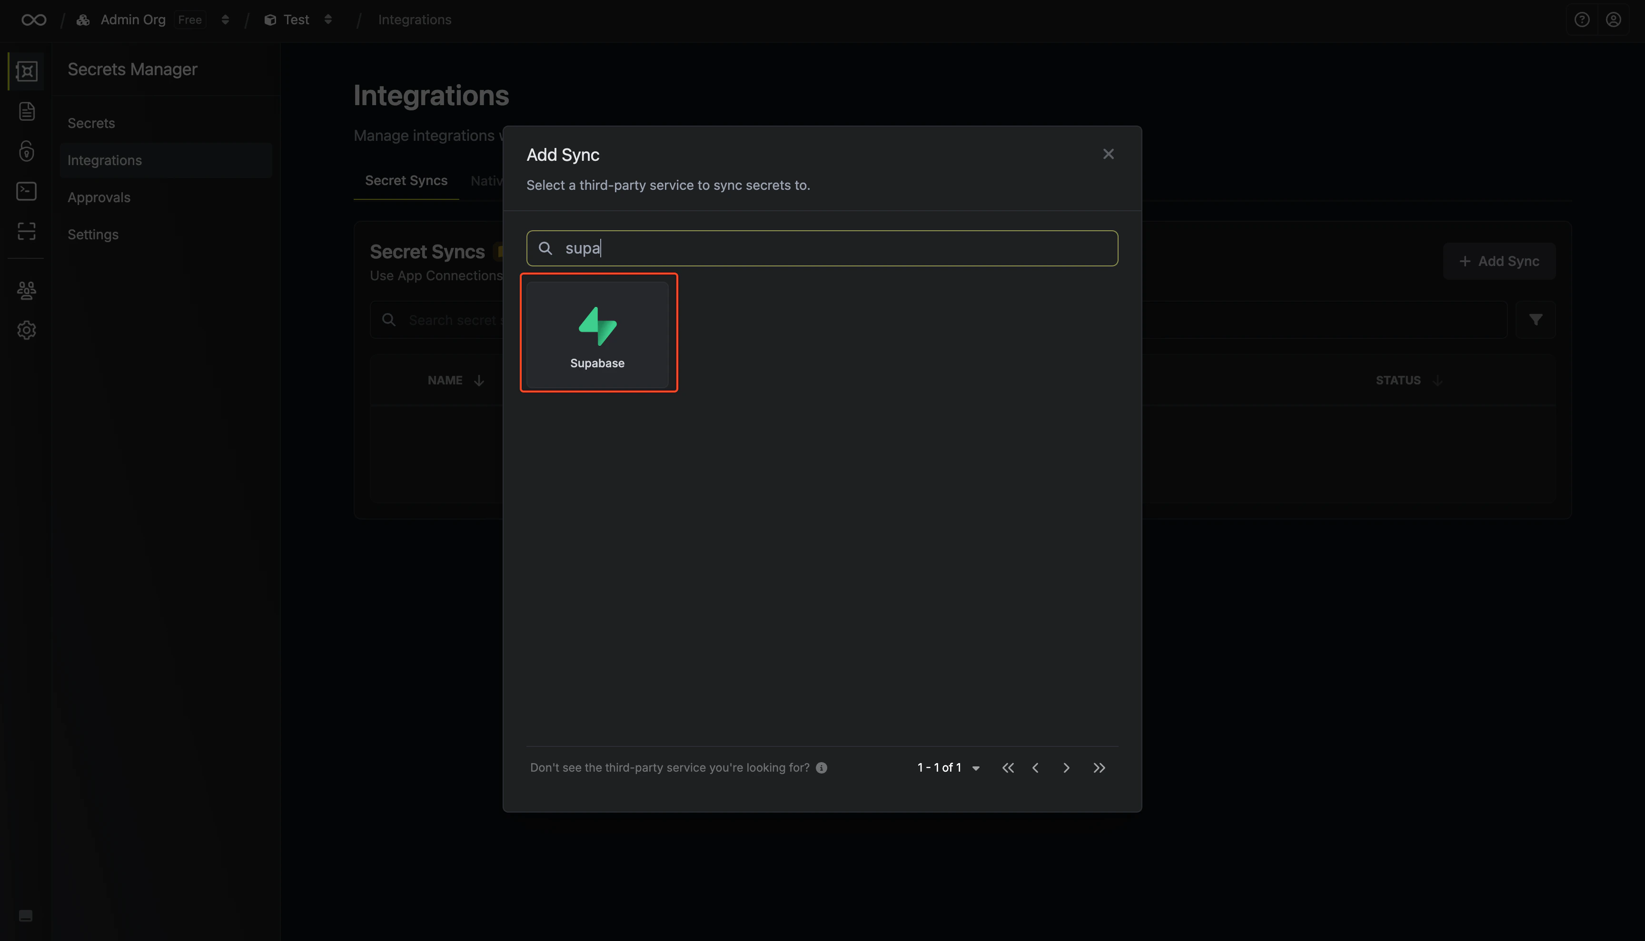Screen dimensions: 1645x941
Task: Click the filter funnel icon
Action: [x=1536, y=320]
